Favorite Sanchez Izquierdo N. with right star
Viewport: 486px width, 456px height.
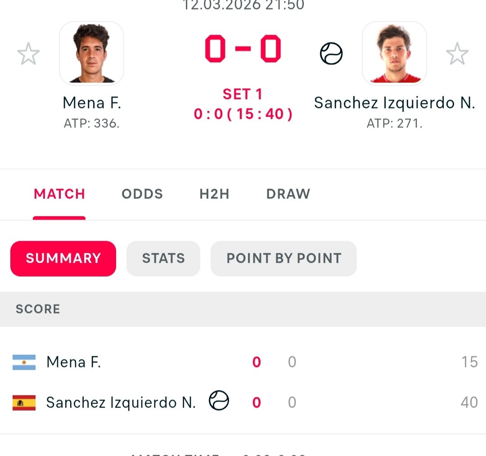[x=457, y=54]
